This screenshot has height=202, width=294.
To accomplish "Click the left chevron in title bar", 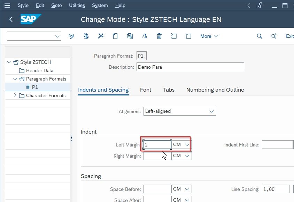I will pyautogui.click(x=249, y=6).
